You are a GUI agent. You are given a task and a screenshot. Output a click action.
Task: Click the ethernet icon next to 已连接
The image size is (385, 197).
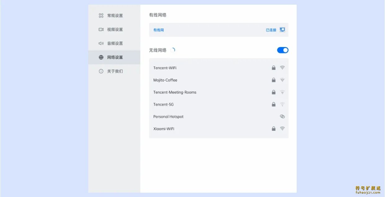coord(282,29)
